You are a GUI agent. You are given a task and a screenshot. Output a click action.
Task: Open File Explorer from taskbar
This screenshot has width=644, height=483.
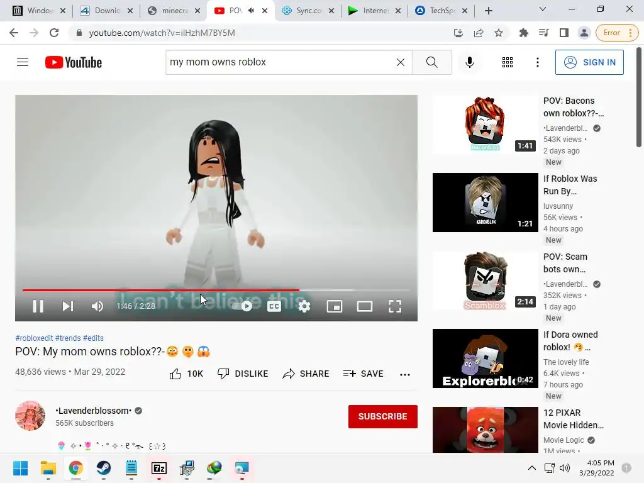click(48, 468)
